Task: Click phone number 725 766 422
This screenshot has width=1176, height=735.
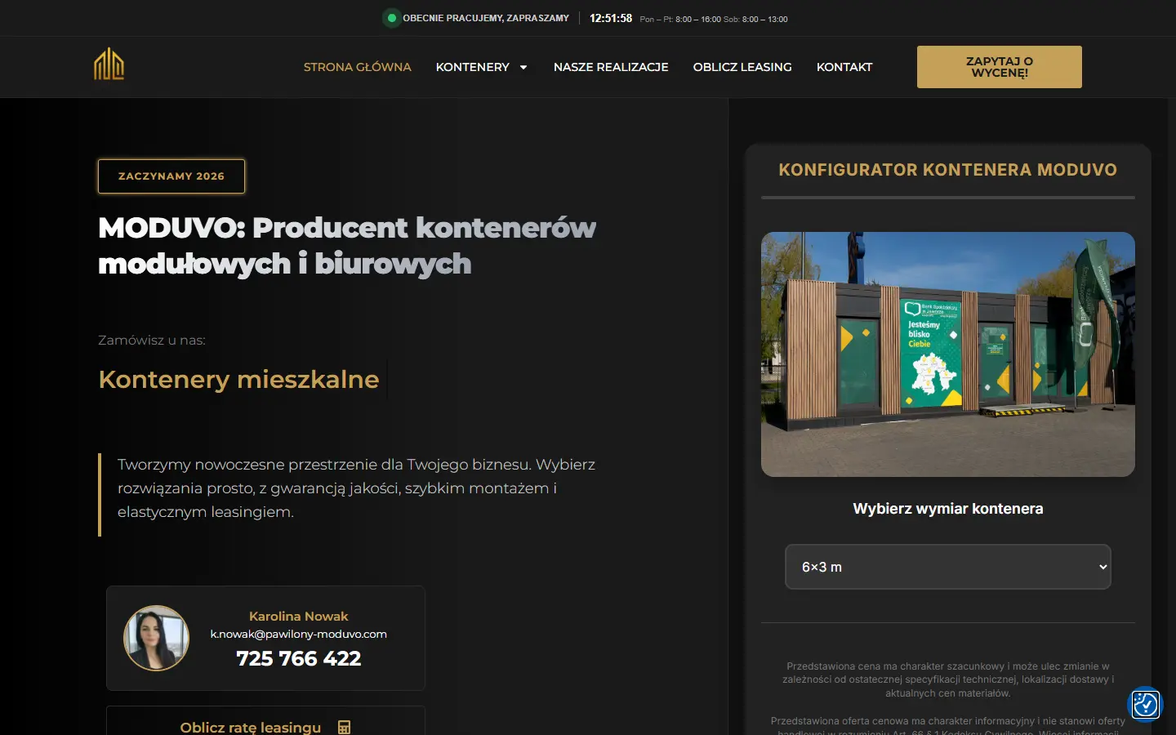Action: 299,658
